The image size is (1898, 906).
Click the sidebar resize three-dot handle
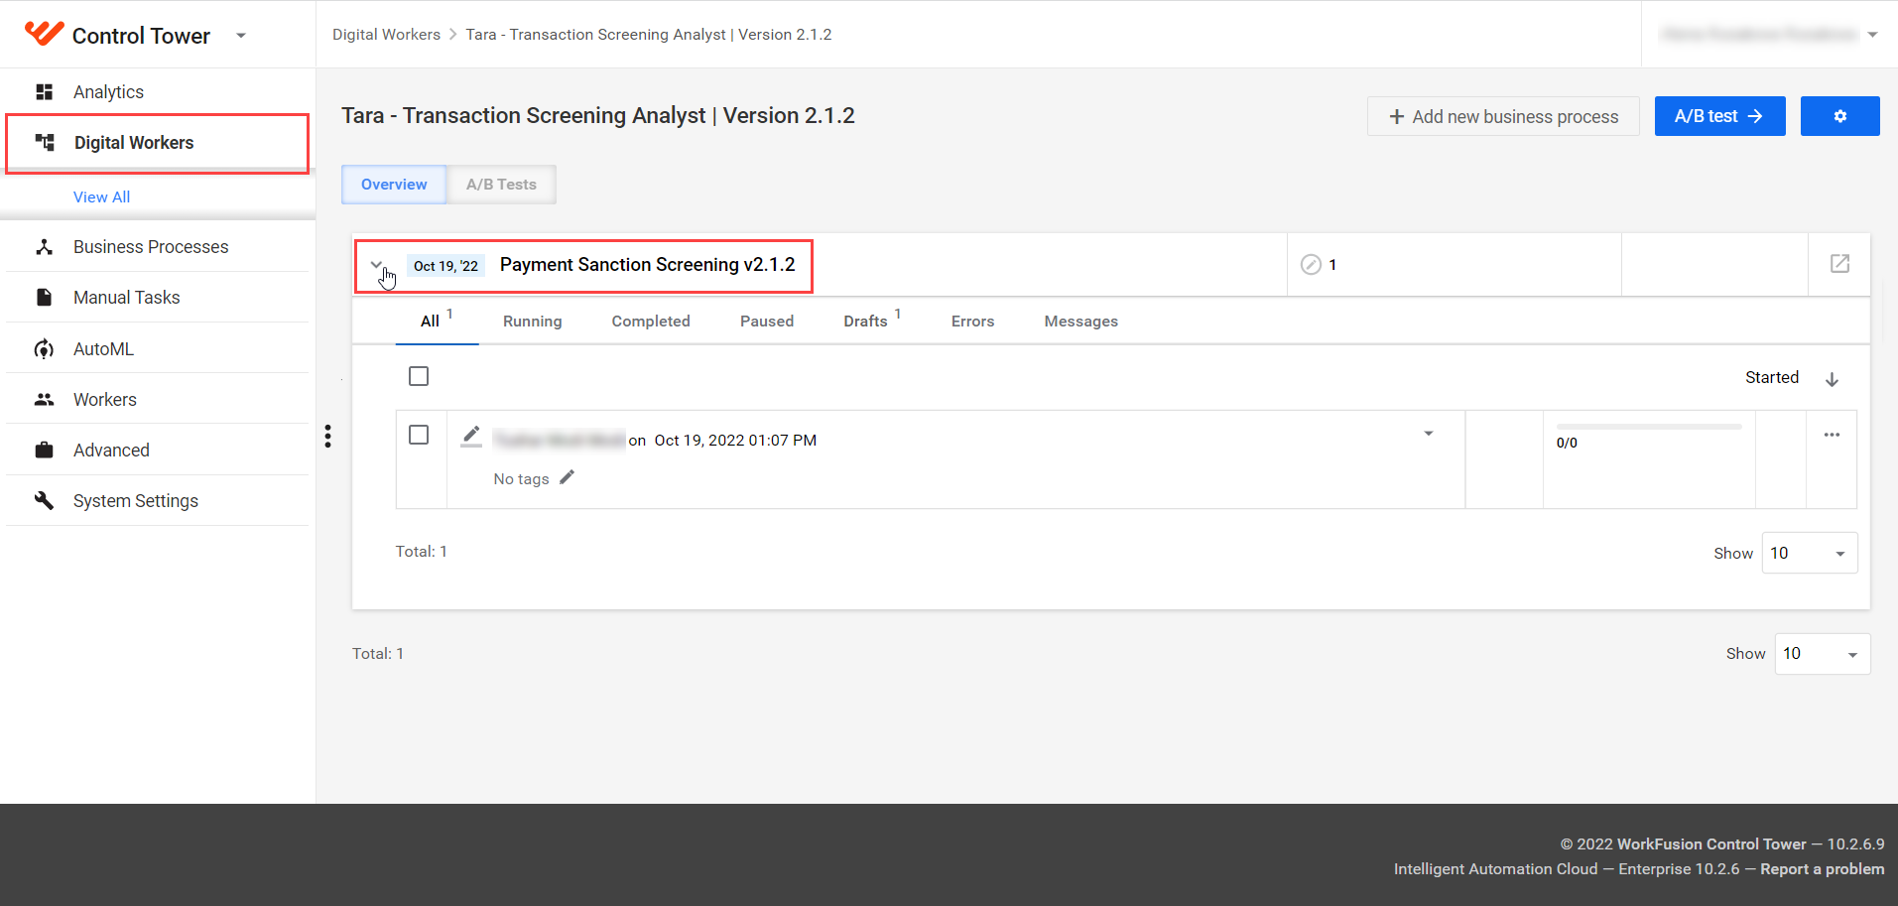[327, 437]
